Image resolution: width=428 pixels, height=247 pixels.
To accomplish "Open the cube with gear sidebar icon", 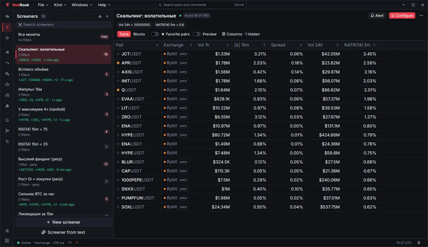I will coord(7,74).
